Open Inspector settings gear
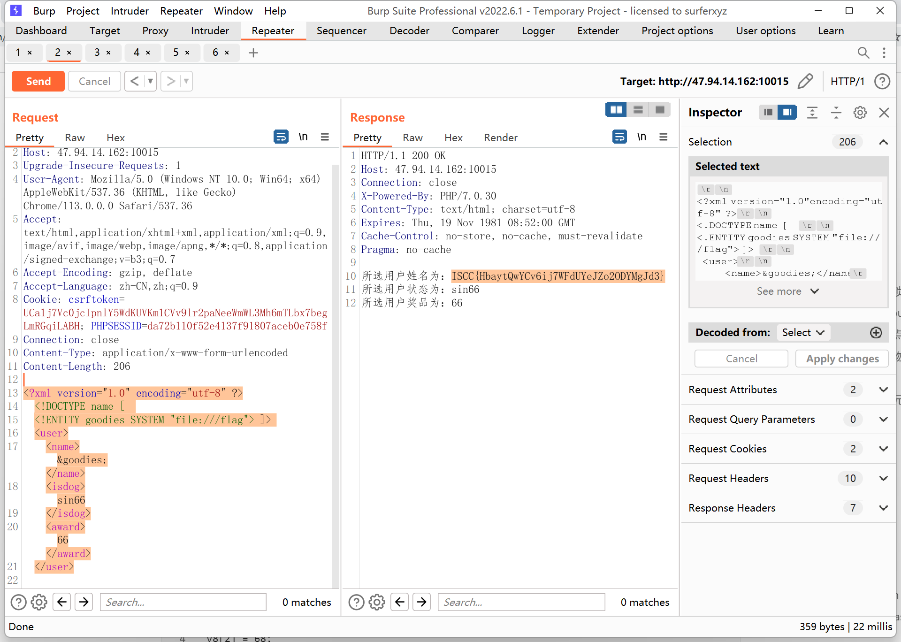The image size is (901, 642). pyautogui.click(x=860, y=113)
